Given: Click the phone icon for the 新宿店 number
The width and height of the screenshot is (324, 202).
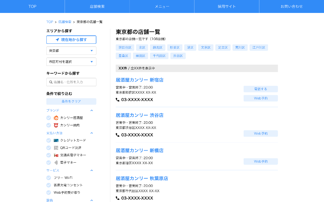Looking at the screenshot, I should pyautogui.click(x=117, y=100).
